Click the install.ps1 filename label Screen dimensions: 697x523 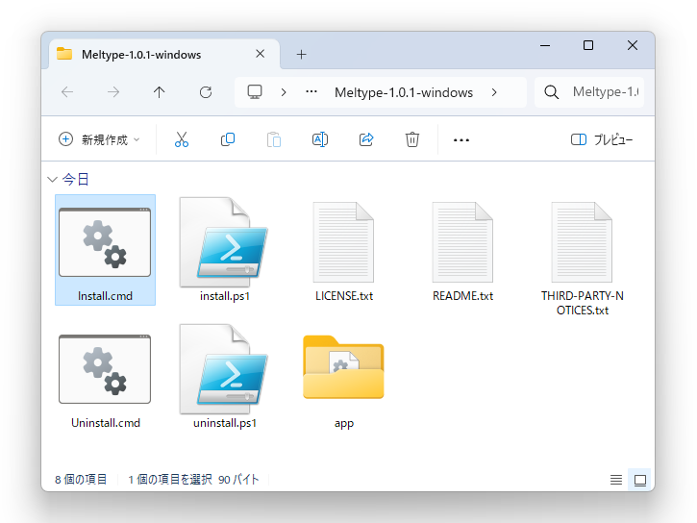click(224, 296)
